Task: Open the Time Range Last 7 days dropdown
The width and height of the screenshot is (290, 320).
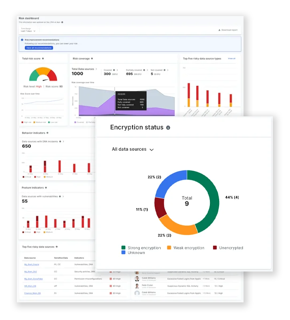Action: [28, 31]
